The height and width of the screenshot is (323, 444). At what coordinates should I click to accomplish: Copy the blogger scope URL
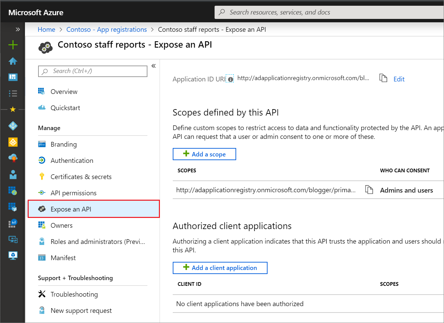point(369,190)
